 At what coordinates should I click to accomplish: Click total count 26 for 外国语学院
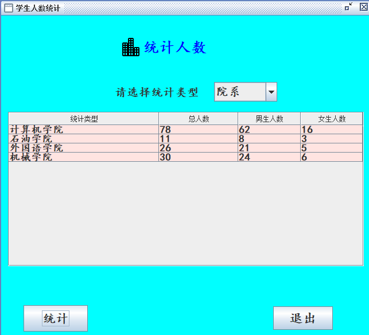(199, 148)
